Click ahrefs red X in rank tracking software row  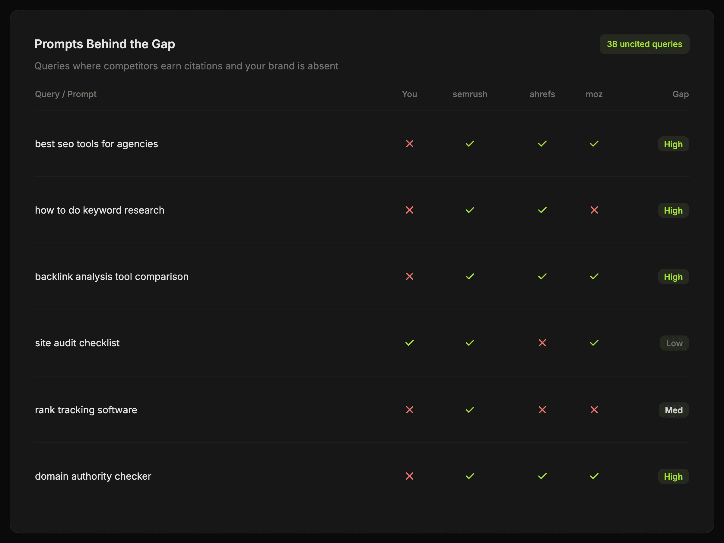542,410
